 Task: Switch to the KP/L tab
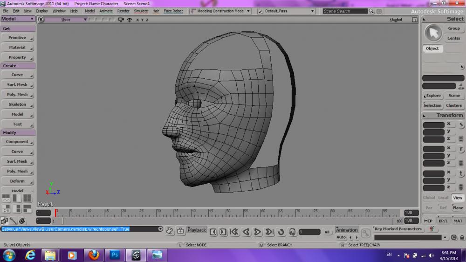pos(443,221)
